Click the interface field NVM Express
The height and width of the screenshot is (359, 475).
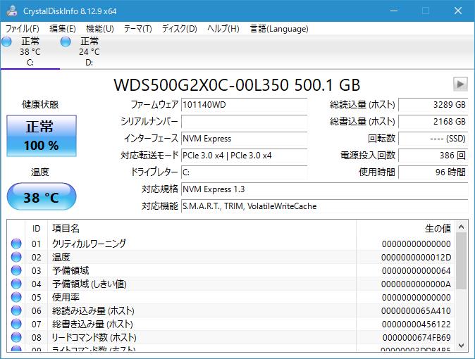point(244,139)
